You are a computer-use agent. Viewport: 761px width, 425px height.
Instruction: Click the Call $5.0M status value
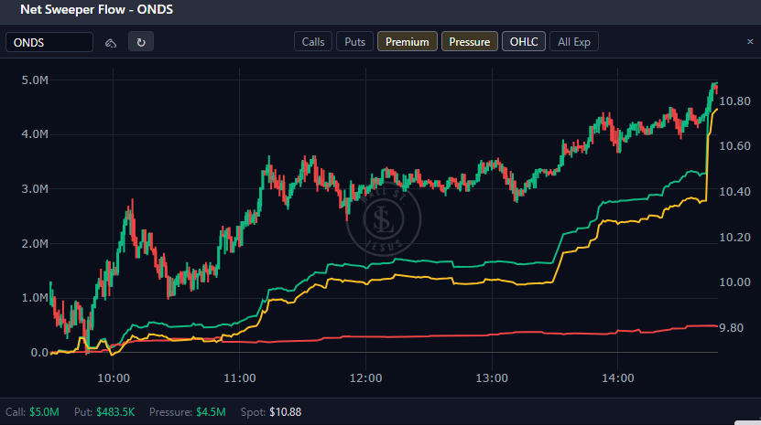tap(44, 412)
